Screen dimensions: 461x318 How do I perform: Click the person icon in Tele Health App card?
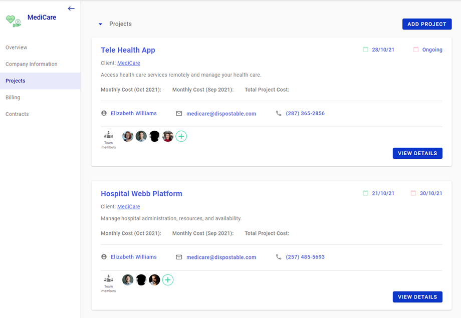(x=104, y=113)
